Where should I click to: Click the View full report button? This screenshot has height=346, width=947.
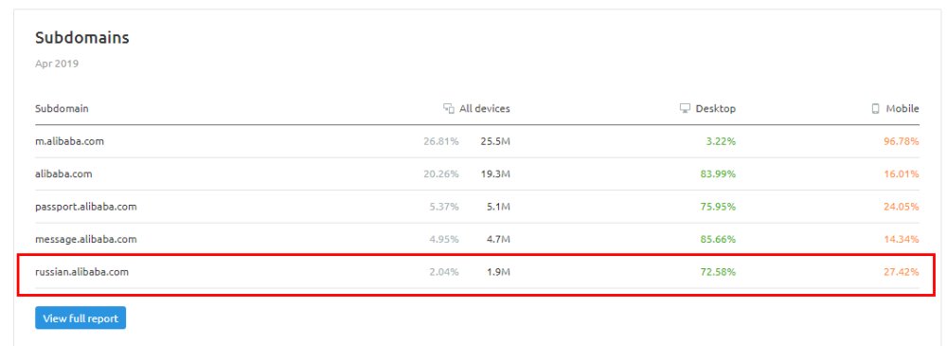80,319
